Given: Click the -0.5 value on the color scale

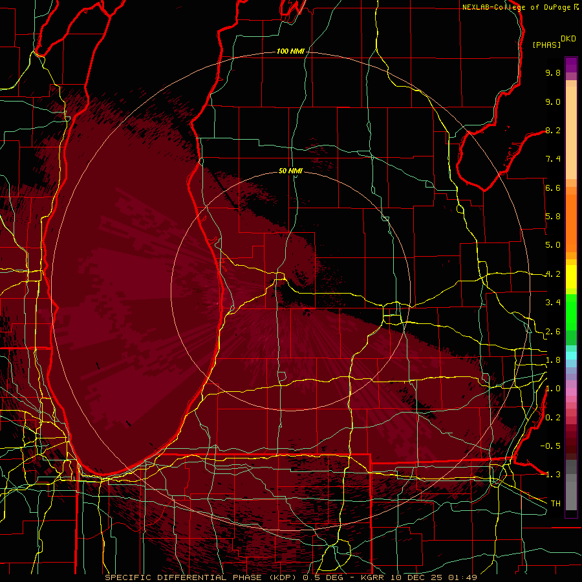Looking at the screenshot, I should pos(550,446).
